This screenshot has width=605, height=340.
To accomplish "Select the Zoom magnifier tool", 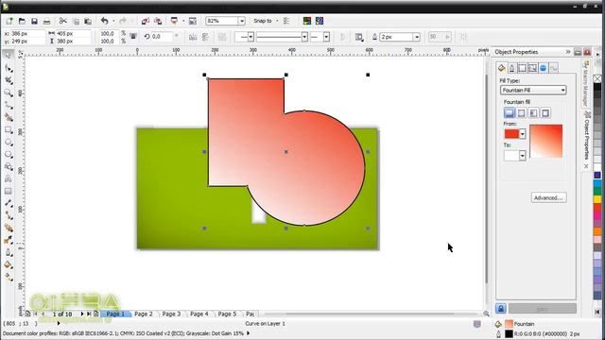I will 9,93.
